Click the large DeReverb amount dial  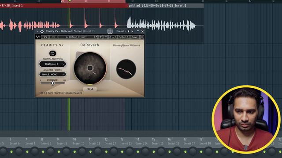coord(90,68)
